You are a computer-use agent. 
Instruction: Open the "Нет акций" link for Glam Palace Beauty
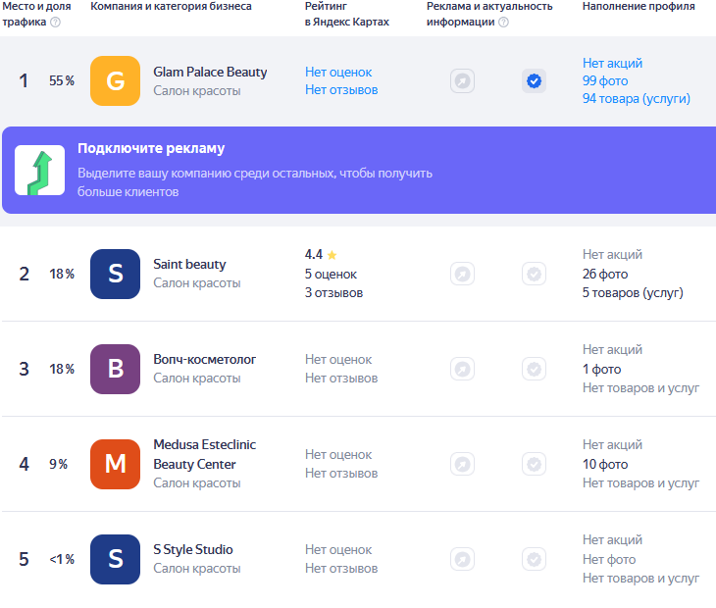tap(612, 63)
